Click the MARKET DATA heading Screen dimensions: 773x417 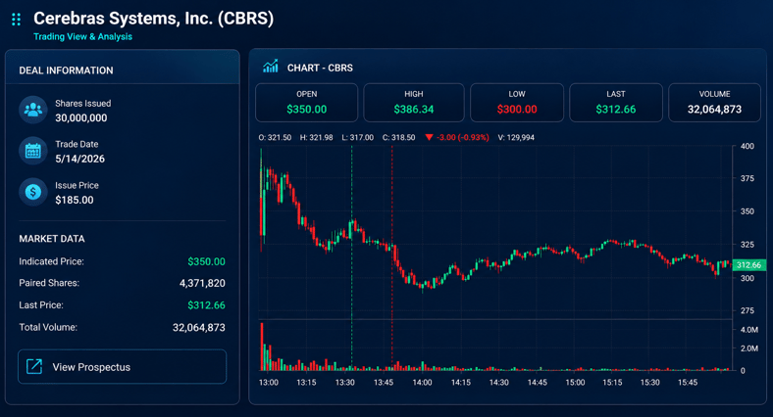click(x=52, y=239)
